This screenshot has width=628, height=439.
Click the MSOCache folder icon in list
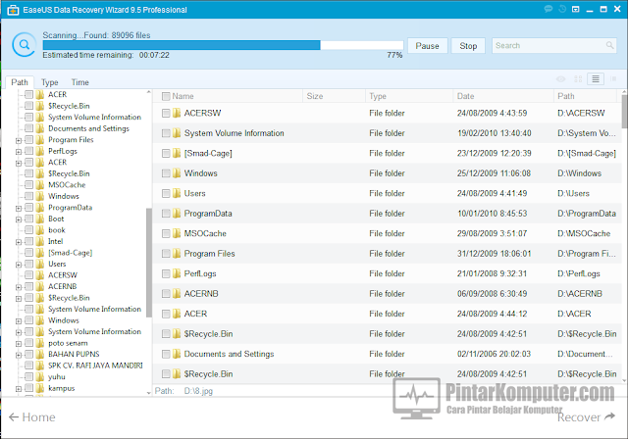177,233
